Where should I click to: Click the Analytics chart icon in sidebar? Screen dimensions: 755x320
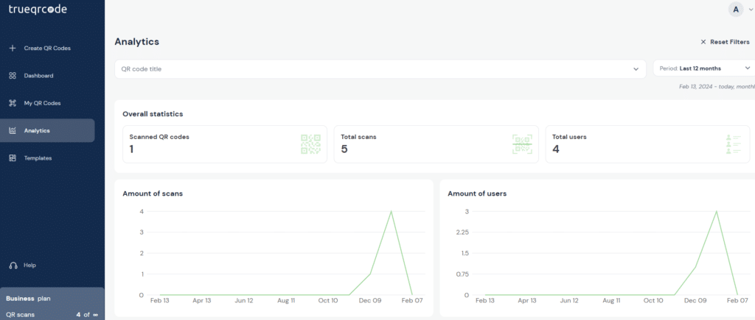(x=13, y=130)
